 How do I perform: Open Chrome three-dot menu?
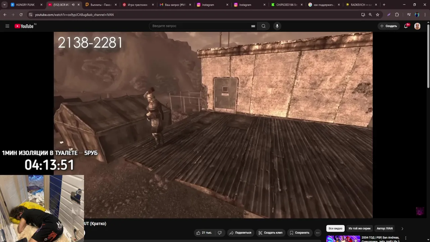[x=425, y=15]
